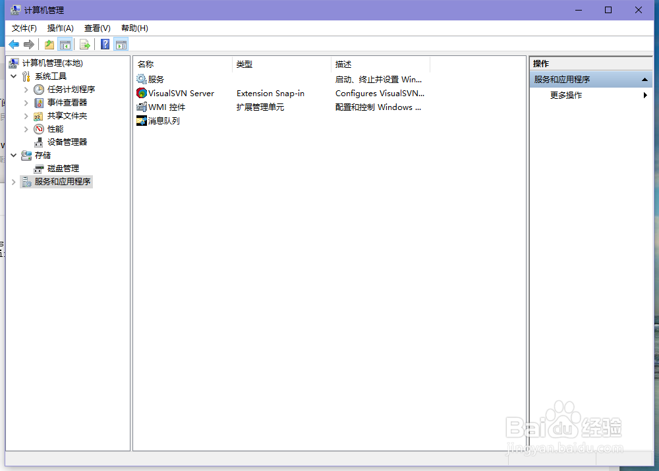The image size is (659, 471).
Task: Toggle the show/hide console tree icon
Action: (65, 44)
